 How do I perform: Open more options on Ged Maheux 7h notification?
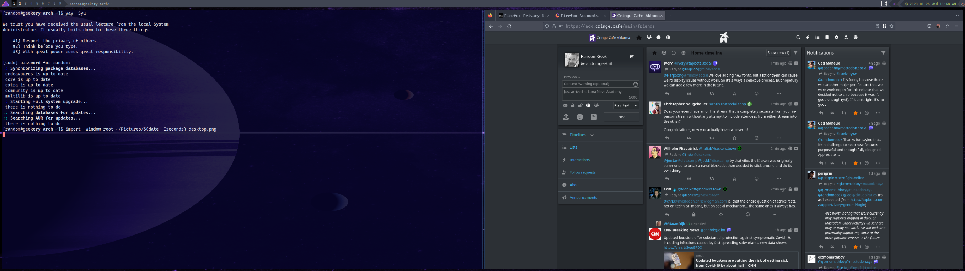point(878,164)
